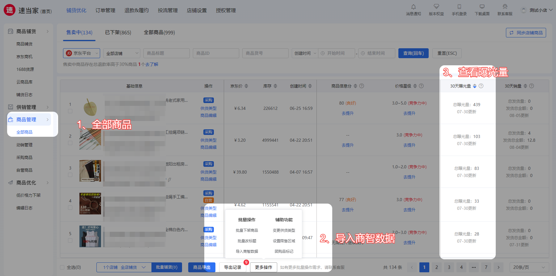Sort by 创建时间 column arrows
556x276 pixels.
click(310, 86)
